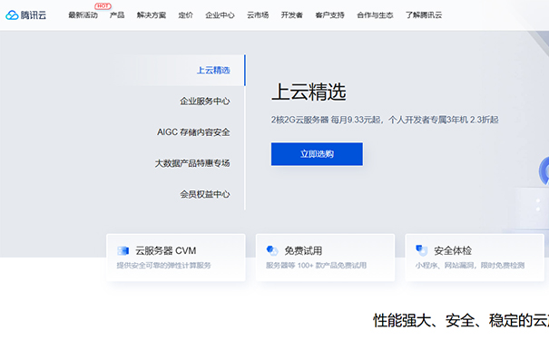Select the 大数据产品特惠专场 tab

point(192,163)
